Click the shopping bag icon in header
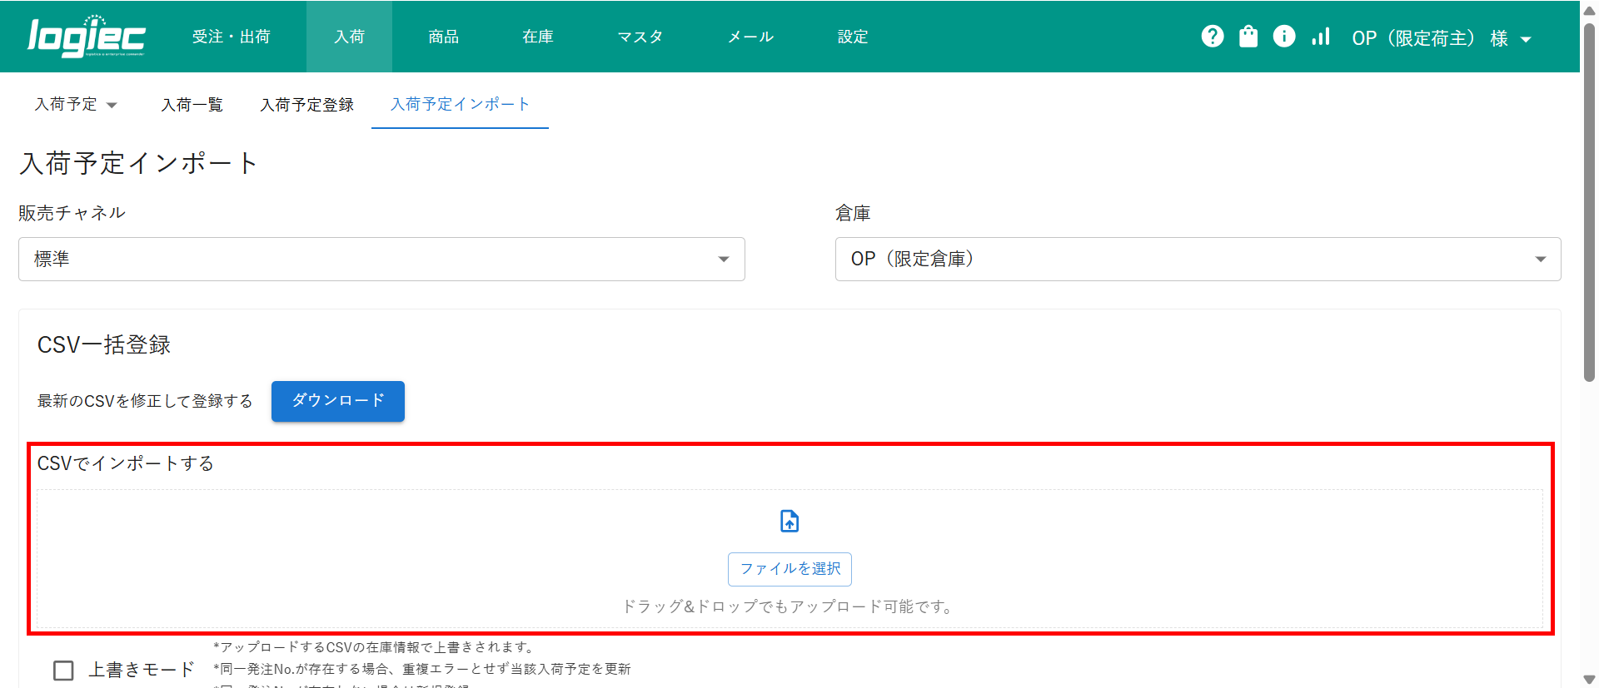Viewport: 1599px width, 688px height. tap(1248, 37)
